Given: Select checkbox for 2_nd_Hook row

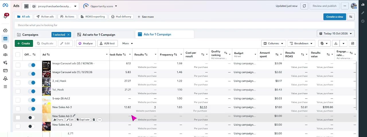Looking at the screenshot, I should click(x=18, y=82).
